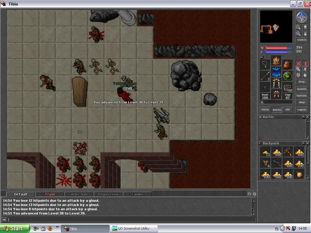Click the Stop button
This screenshot has height=233, width=311.
tap(302, 82)
